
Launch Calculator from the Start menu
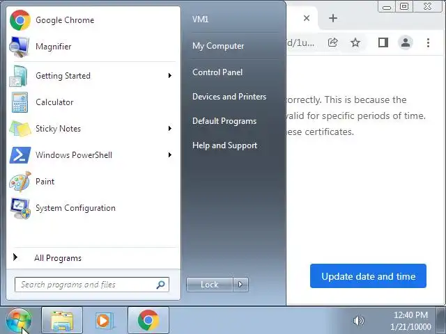93,102
